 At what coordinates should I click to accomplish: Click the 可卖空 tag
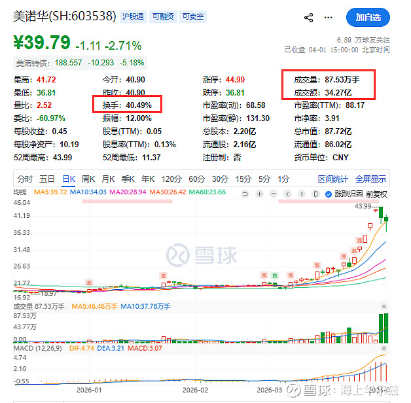tap(193, 16)
